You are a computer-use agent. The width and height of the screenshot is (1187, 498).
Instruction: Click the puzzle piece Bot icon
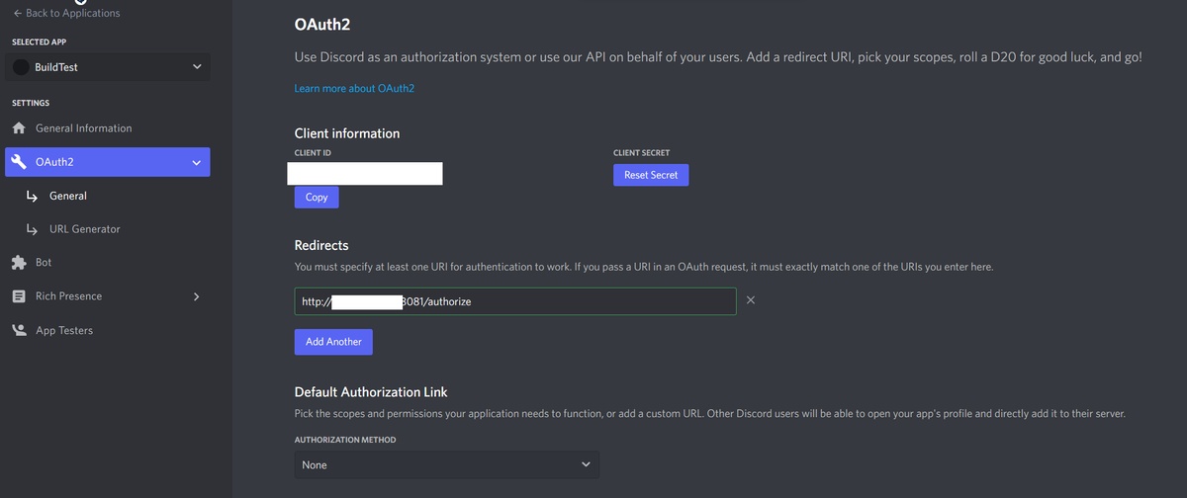point(18,263)
